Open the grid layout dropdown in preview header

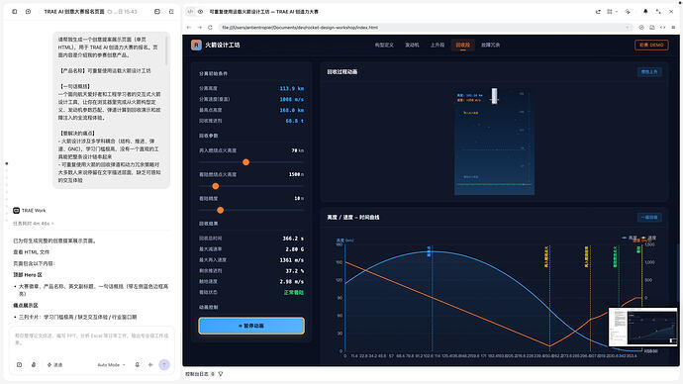(612, 12)
